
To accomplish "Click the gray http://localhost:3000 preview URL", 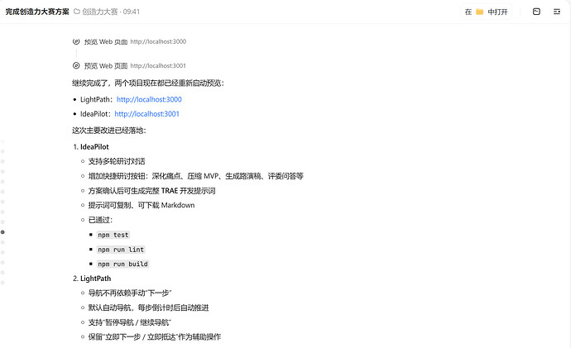I will [x=158, y=41].
